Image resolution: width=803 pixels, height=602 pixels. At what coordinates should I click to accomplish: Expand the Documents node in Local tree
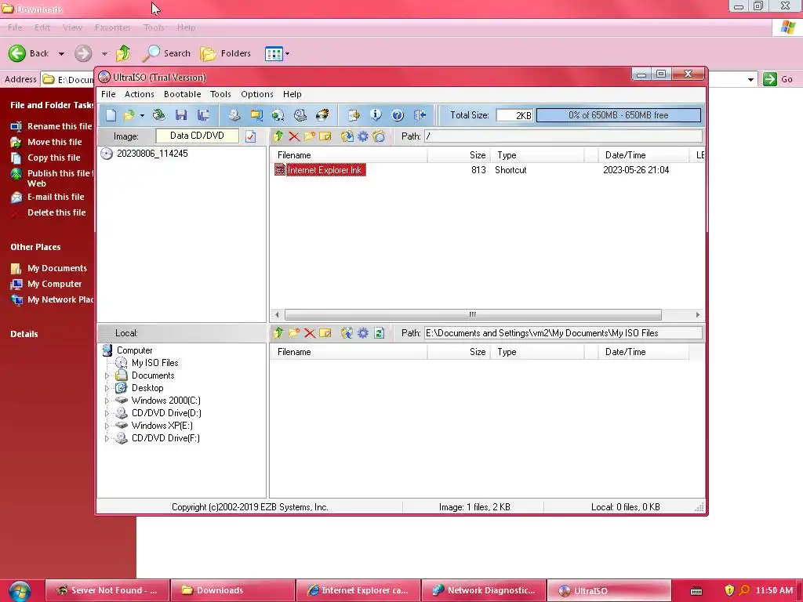(107, 375)
